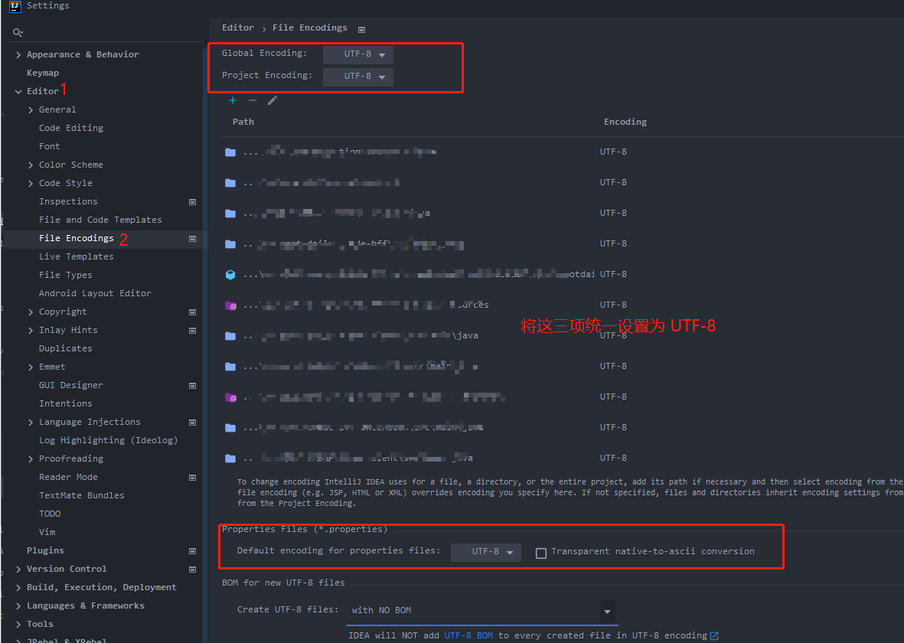The image size is (904, 643).
Task: Click Editor in the breadcrumb
Action: click(x=238, y=28)
